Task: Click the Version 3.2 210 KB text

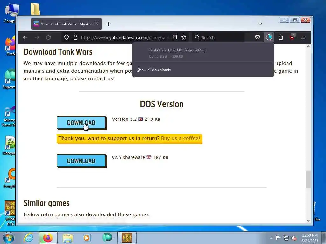Action: (x=136, y=119)
